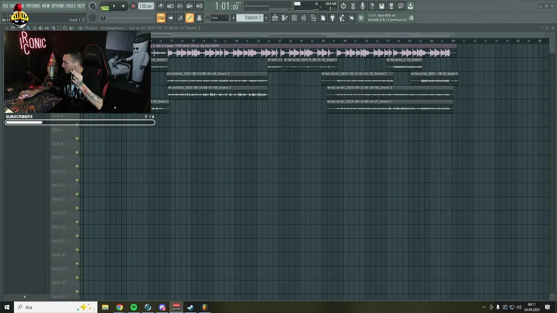Select the TYPE BEAT (Prod. By KILLTRIP) clip
Viewport: 557px width, 313px height.
[x=304, y=50]
